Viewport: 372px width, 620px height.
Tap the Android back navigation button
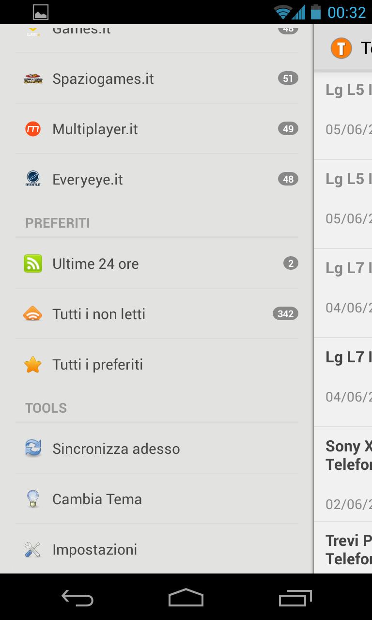pos(77,598)
